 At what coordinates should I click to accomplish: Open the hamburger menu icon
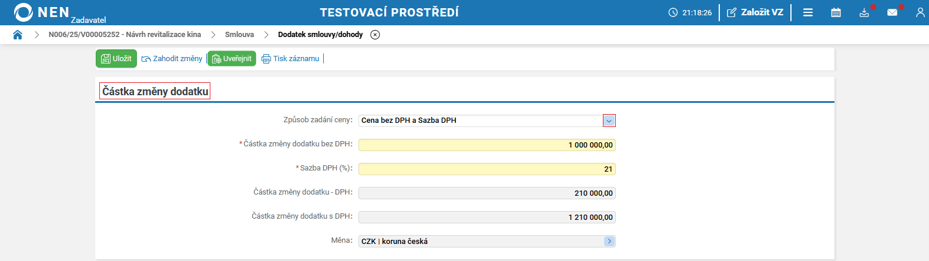(x=808, y=12)
